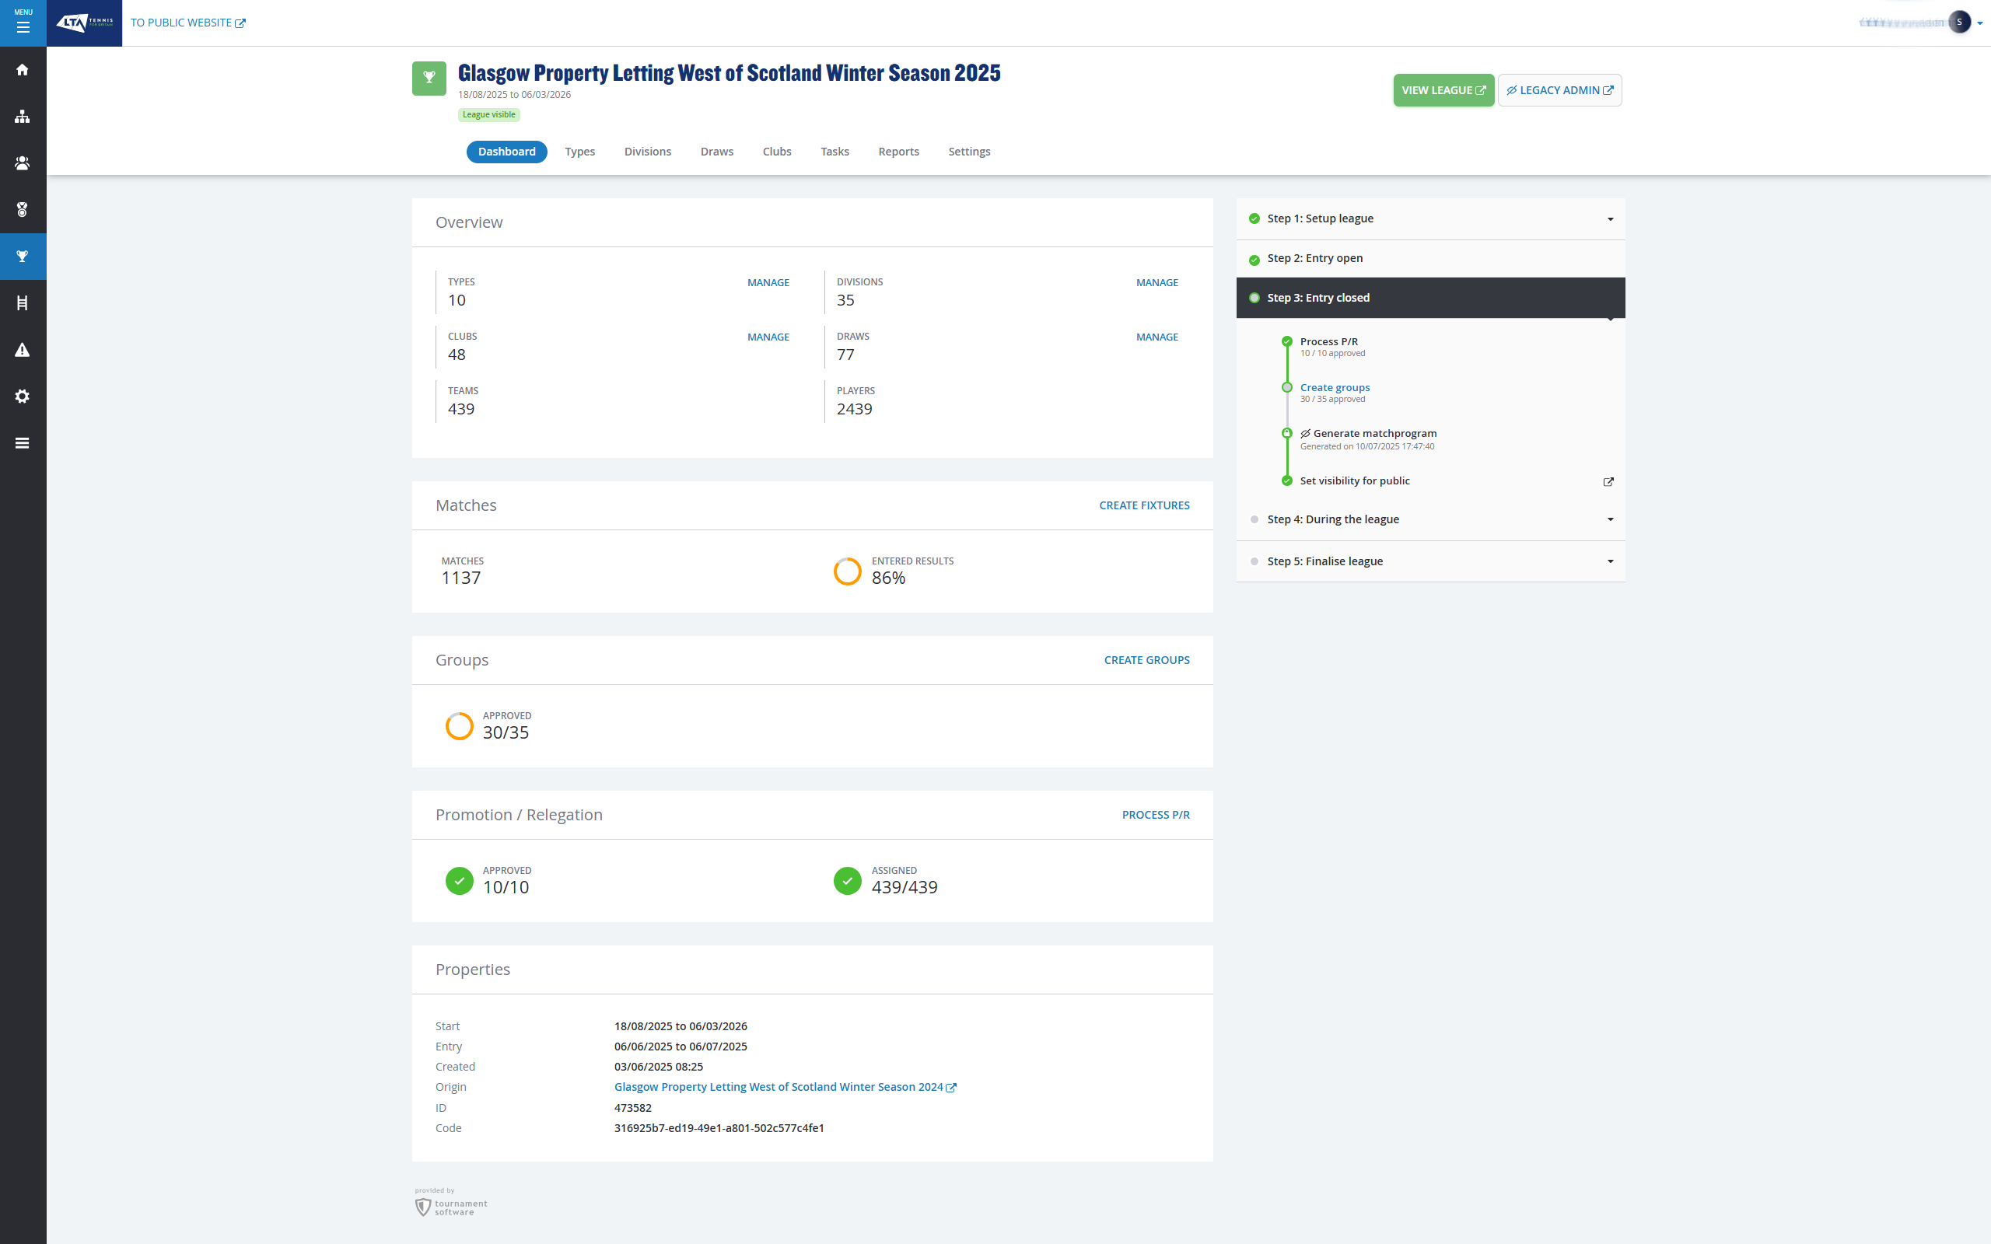Click the entered results progress ring
1991x1244 pixels.
click(847, 571)
